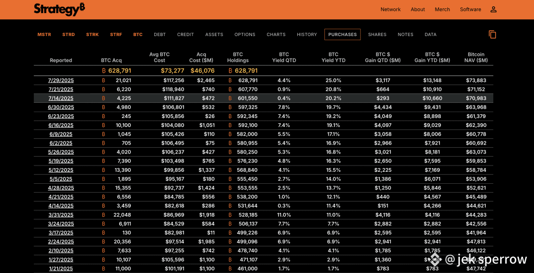
Task: Open the 6/23/2025 report link
Action: point(61,116)
